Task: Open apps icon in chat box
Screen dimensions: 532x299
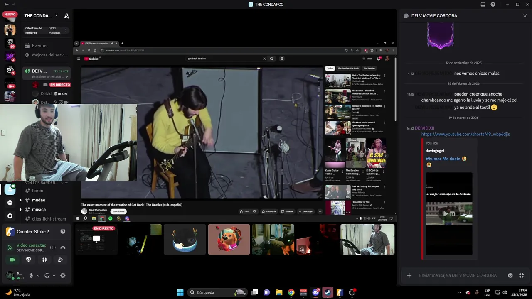Action: coord(521,275)
